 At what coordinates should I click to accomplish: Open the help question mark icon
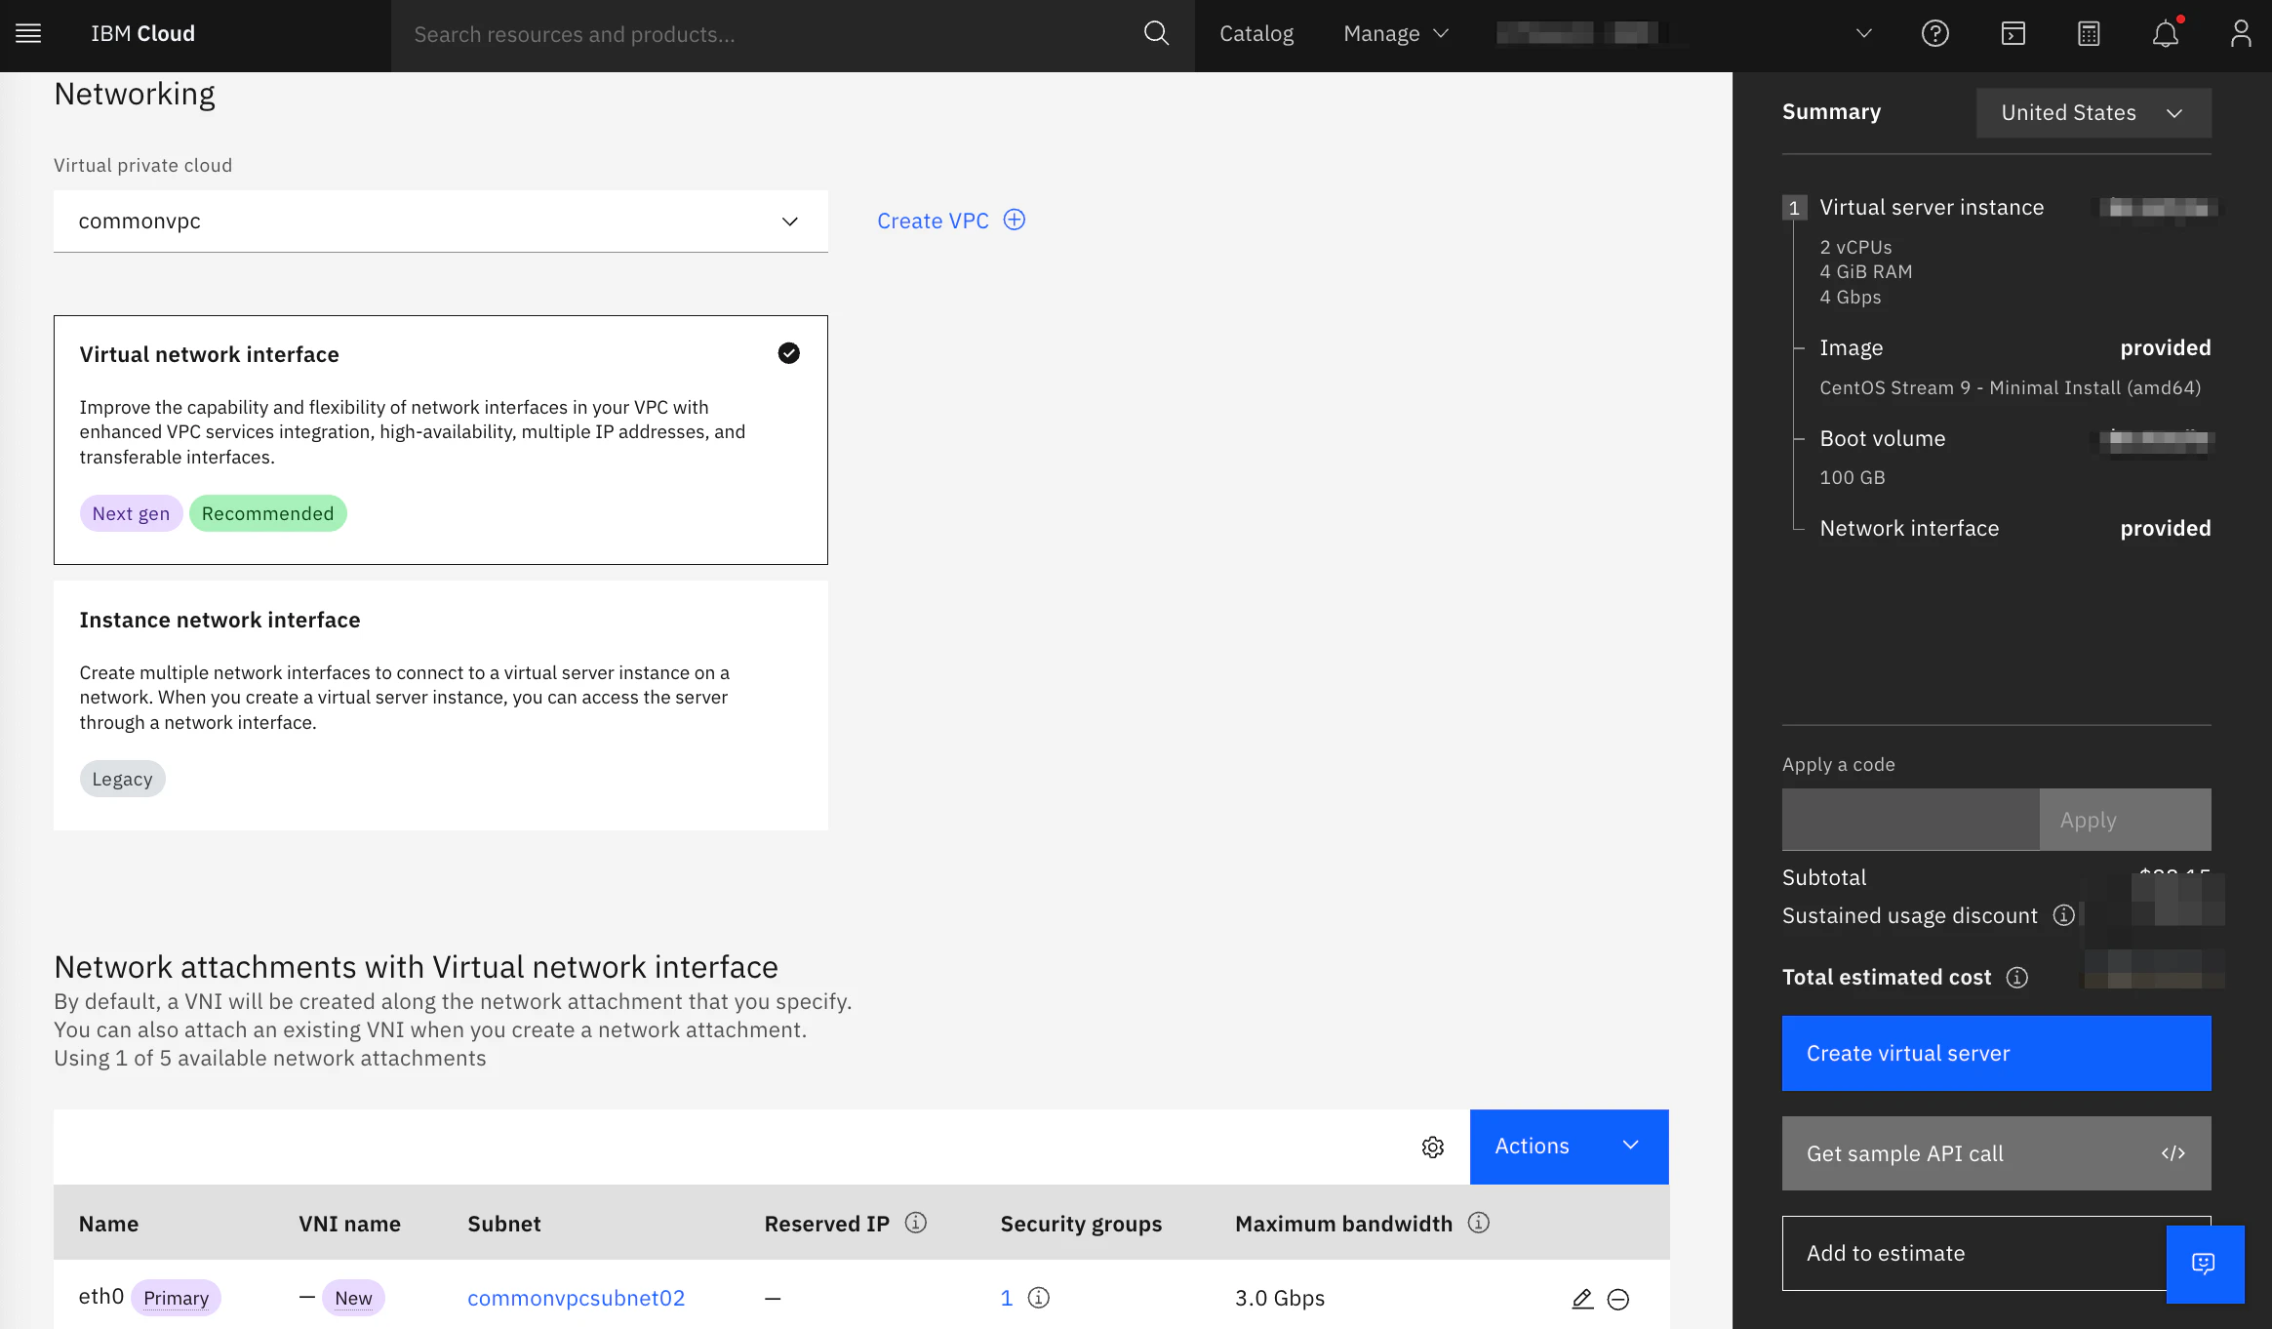(1934, 33)
